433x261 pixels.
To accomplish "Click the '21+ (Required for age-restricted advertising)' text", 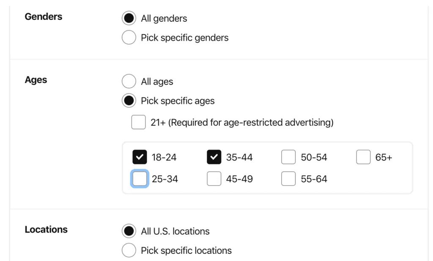I will click(x=242, y=122).
